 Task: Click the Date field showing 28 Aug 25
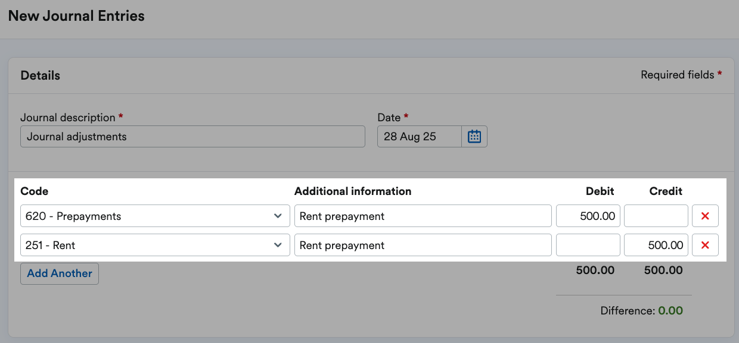(420, 137)
